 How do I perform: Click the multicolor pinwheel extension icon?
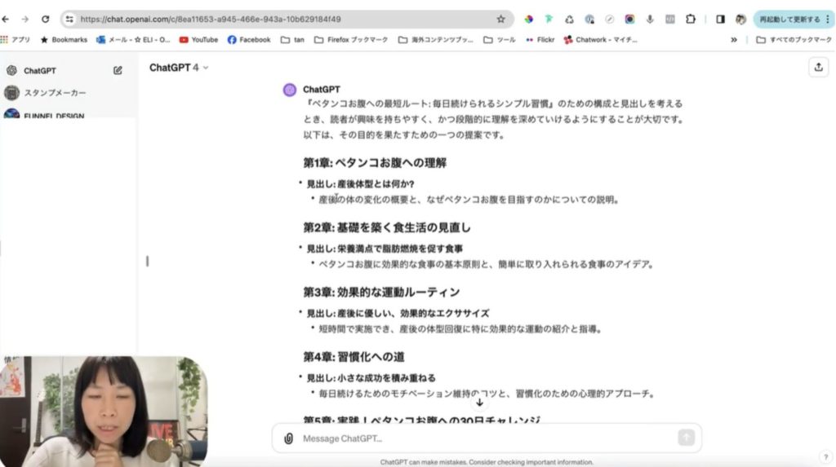coord(528,20)
